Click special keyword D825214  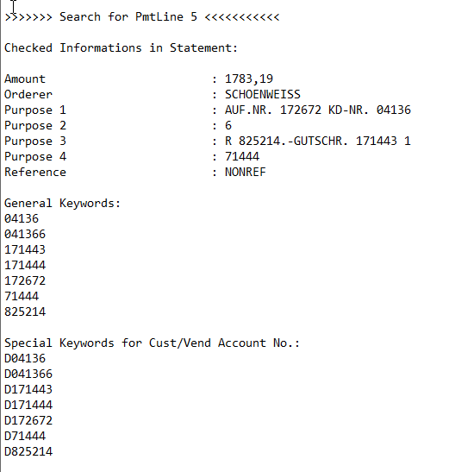28,452
